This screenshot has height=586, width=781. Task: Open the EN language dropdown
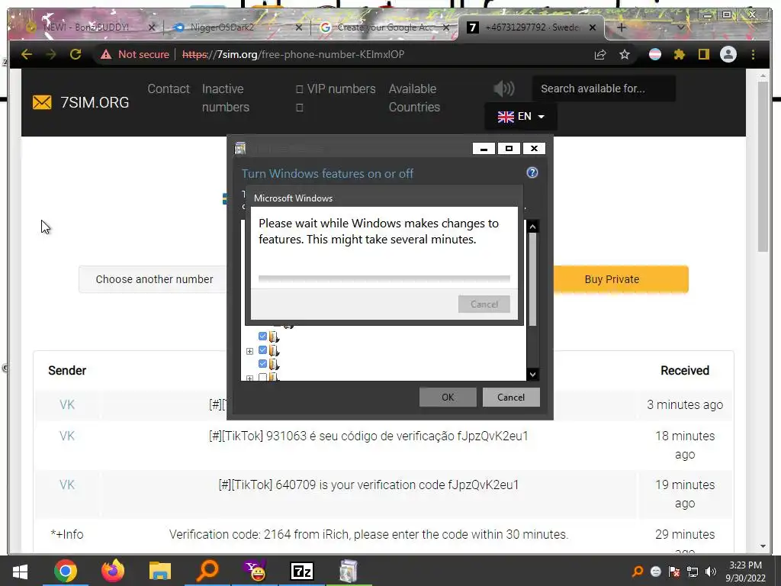point(520,117)
